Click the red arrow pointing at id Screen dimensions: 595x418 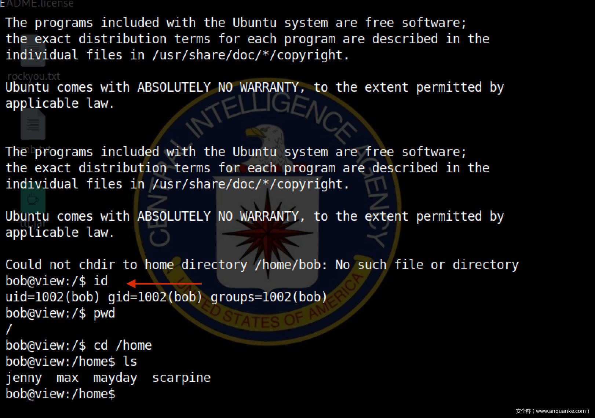click(x=164, y=283)
